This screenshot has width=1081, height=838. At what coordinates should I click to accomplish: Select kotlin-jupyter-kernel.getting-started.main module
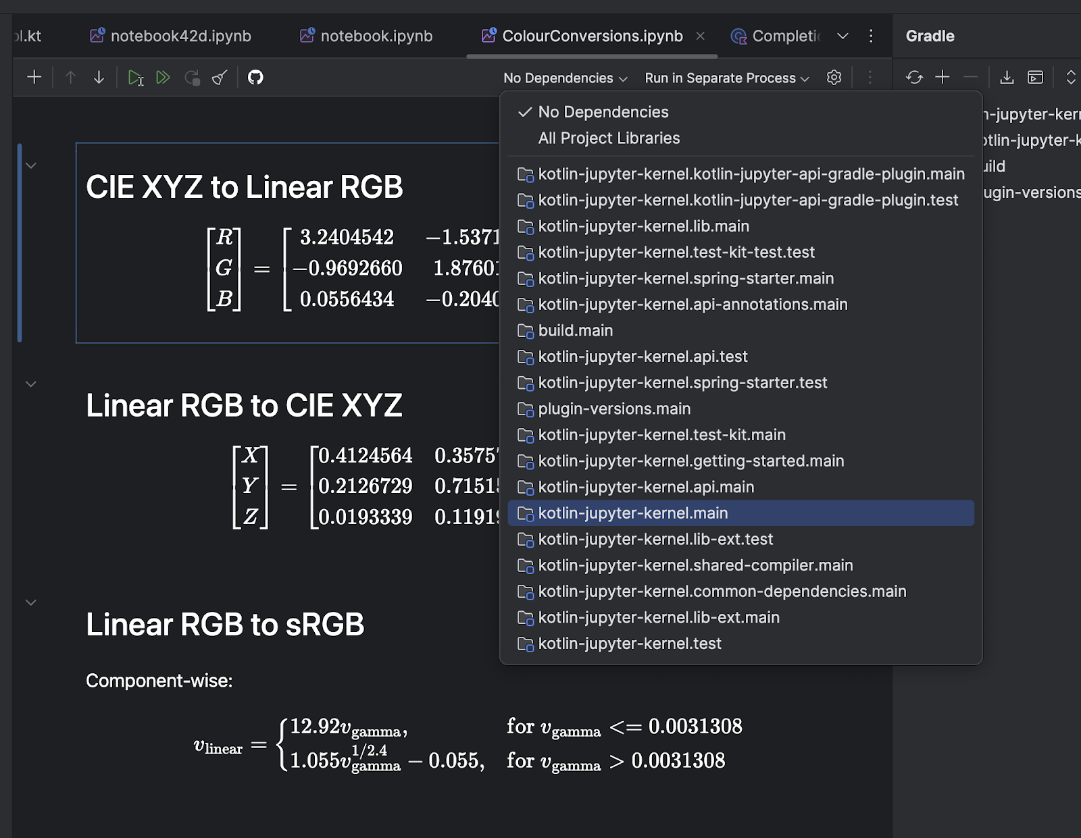(740, 461)
